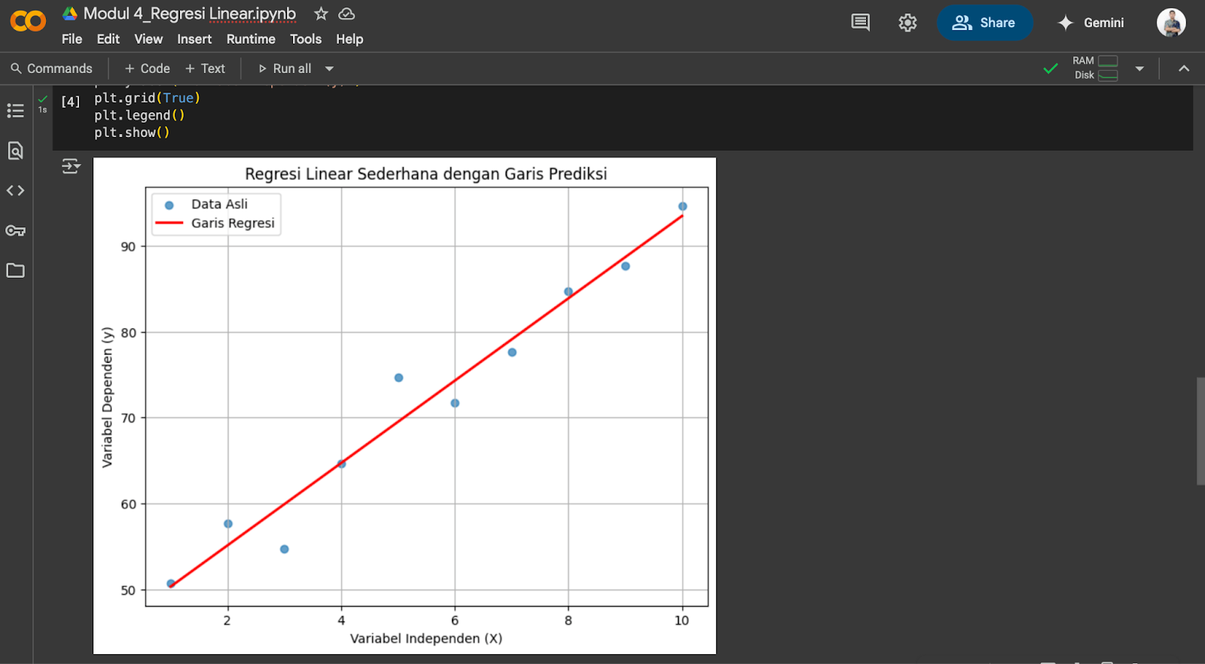The height and width of the screenshot is (664, 1205).
Task: Click the Share button
Action: click(x=984, y=23)
